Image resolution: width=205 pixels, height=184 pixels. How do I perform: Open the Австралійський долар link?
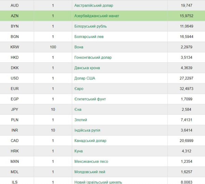point(94,5)
